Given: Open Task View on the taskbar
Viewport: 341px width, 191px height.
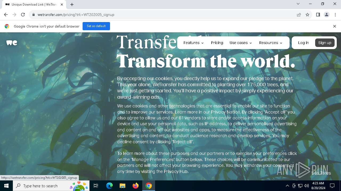Looking at the screenshot, I should click(96, 186).
